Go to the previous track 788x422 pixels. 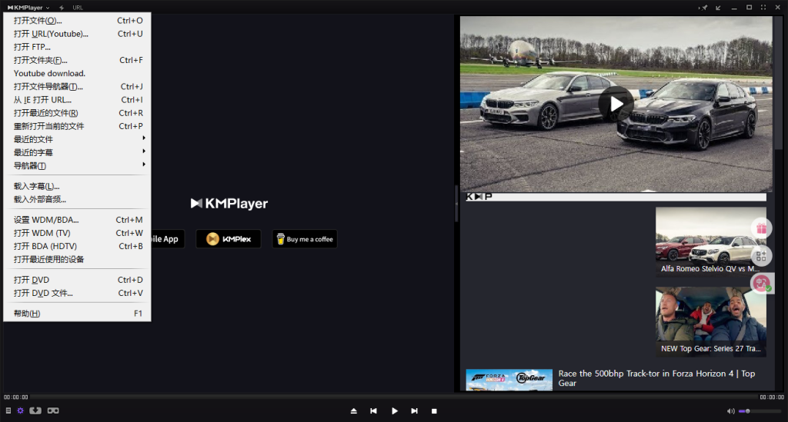(x=373, y=411)
